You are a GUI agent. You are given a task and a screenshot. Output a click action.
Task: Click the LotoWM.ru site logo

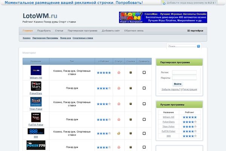[x=40, y=16]
